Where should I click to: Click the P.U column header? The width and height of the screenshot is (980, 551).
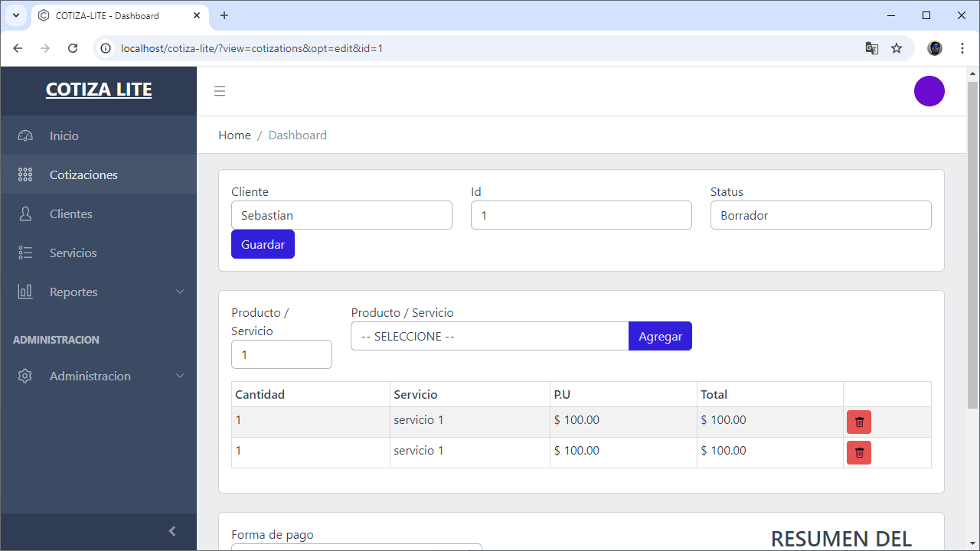pyautogui.click(x=624, y=394)
